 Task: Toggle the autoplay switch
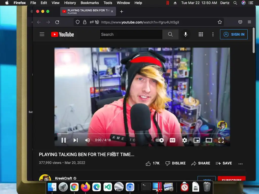coord(160,140)
